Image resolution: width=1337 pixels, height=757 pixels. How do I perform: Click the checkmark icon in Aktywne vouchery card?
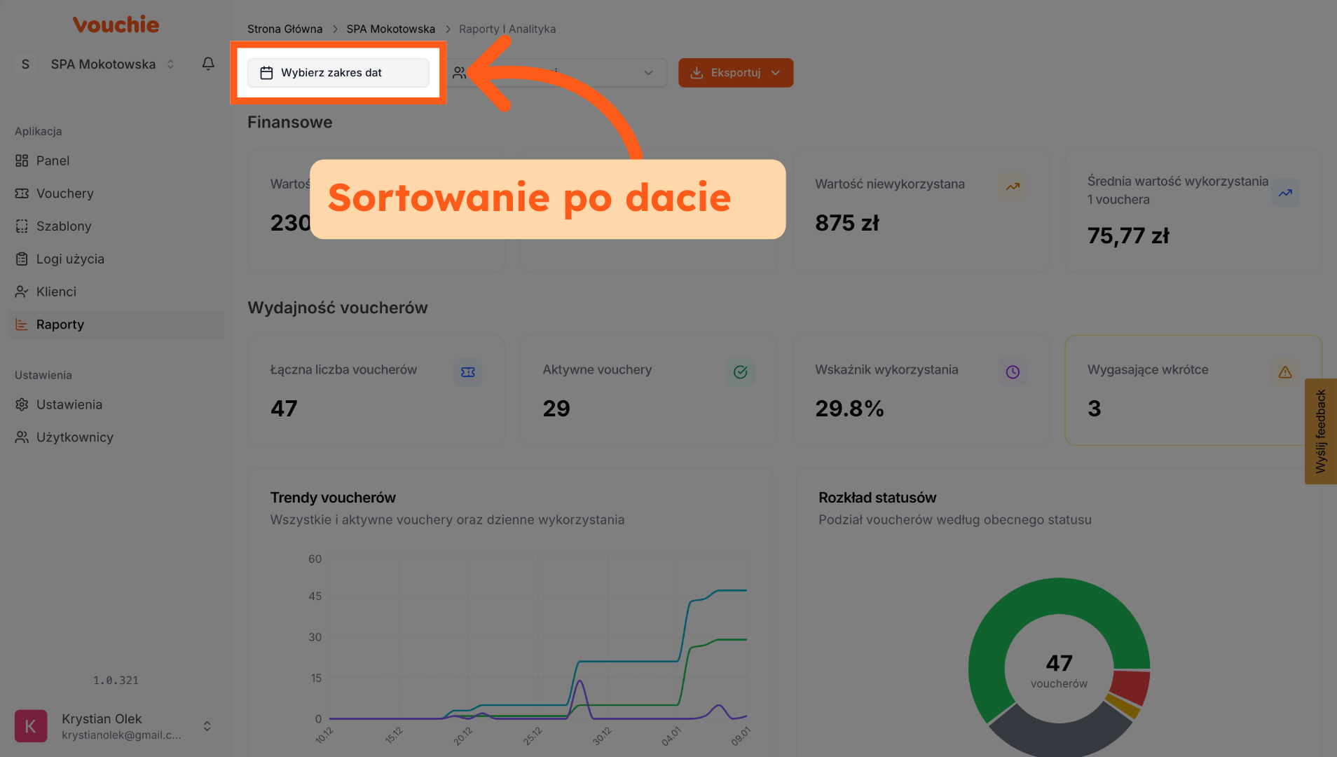740,372
